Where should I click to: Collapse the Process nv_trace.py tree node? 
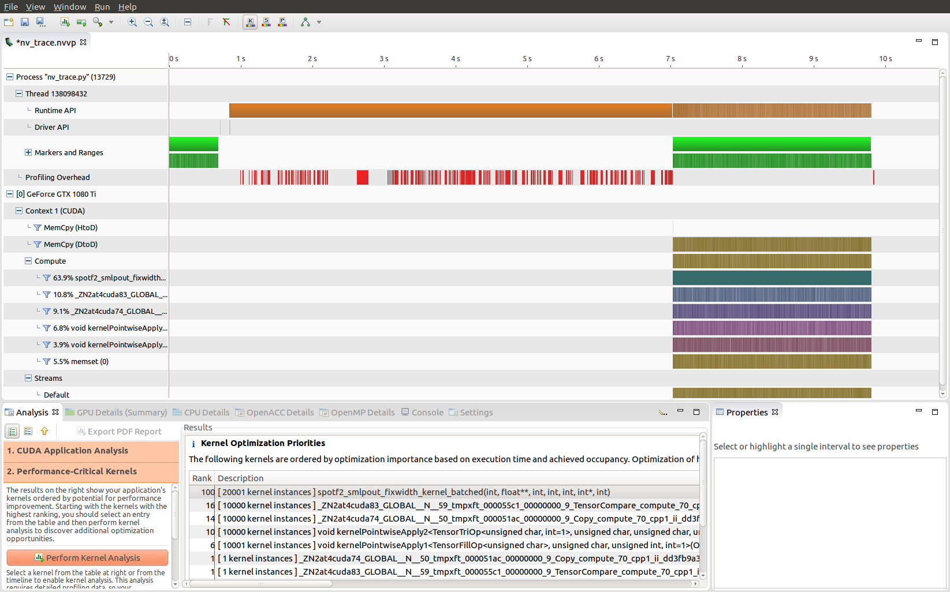(10, 77)
